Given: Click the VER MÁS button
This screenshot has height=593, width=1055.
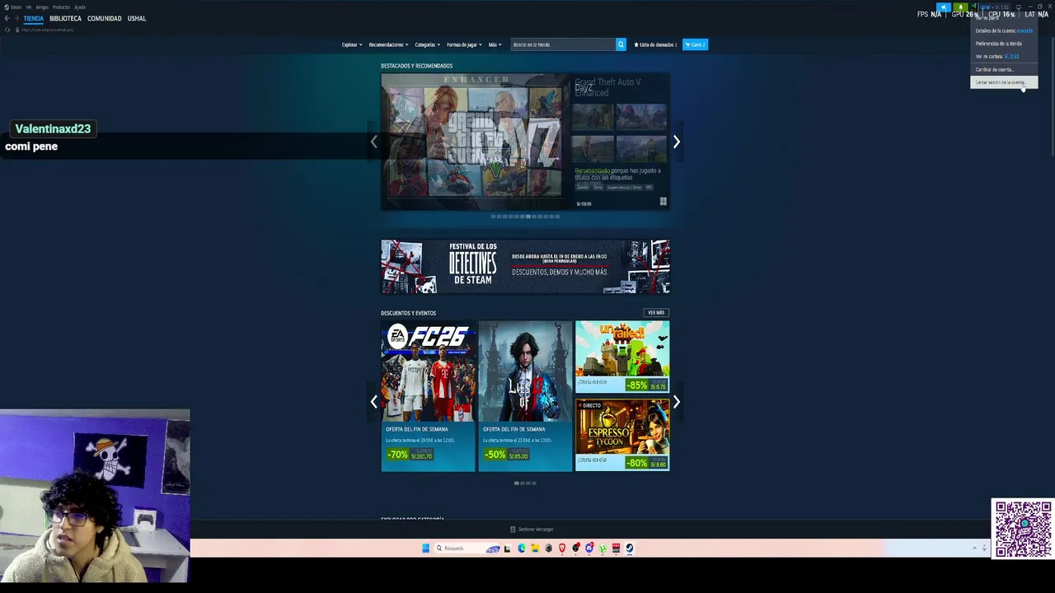Looking at the screenshot, I should tap(656, 313).
